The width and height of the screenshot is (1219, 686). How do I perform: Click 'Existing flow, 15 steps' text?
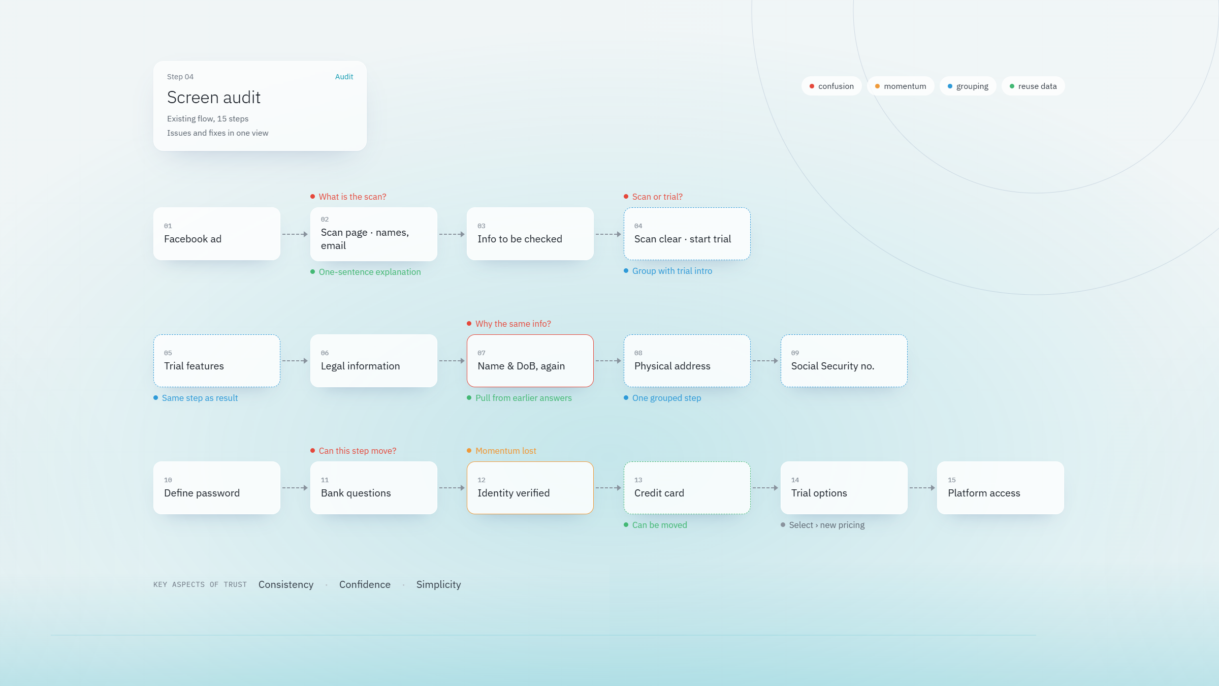tap(208, 118)
